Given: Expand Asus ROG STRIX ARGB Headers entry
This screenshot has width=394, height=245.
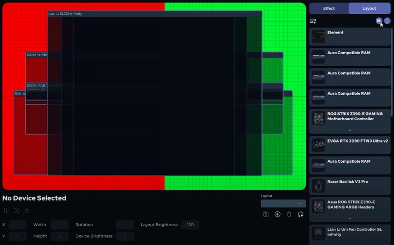Looking at the screenshot, I should (350, 218).
